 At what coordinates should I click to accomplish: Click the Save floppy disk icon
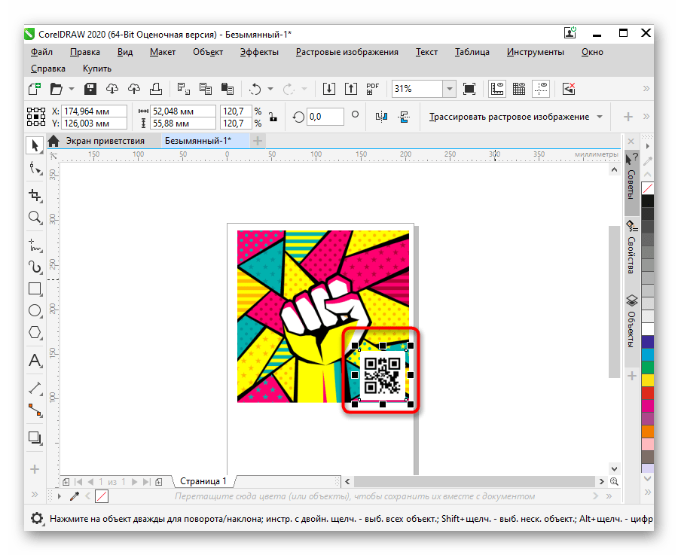tap(90, 89)
